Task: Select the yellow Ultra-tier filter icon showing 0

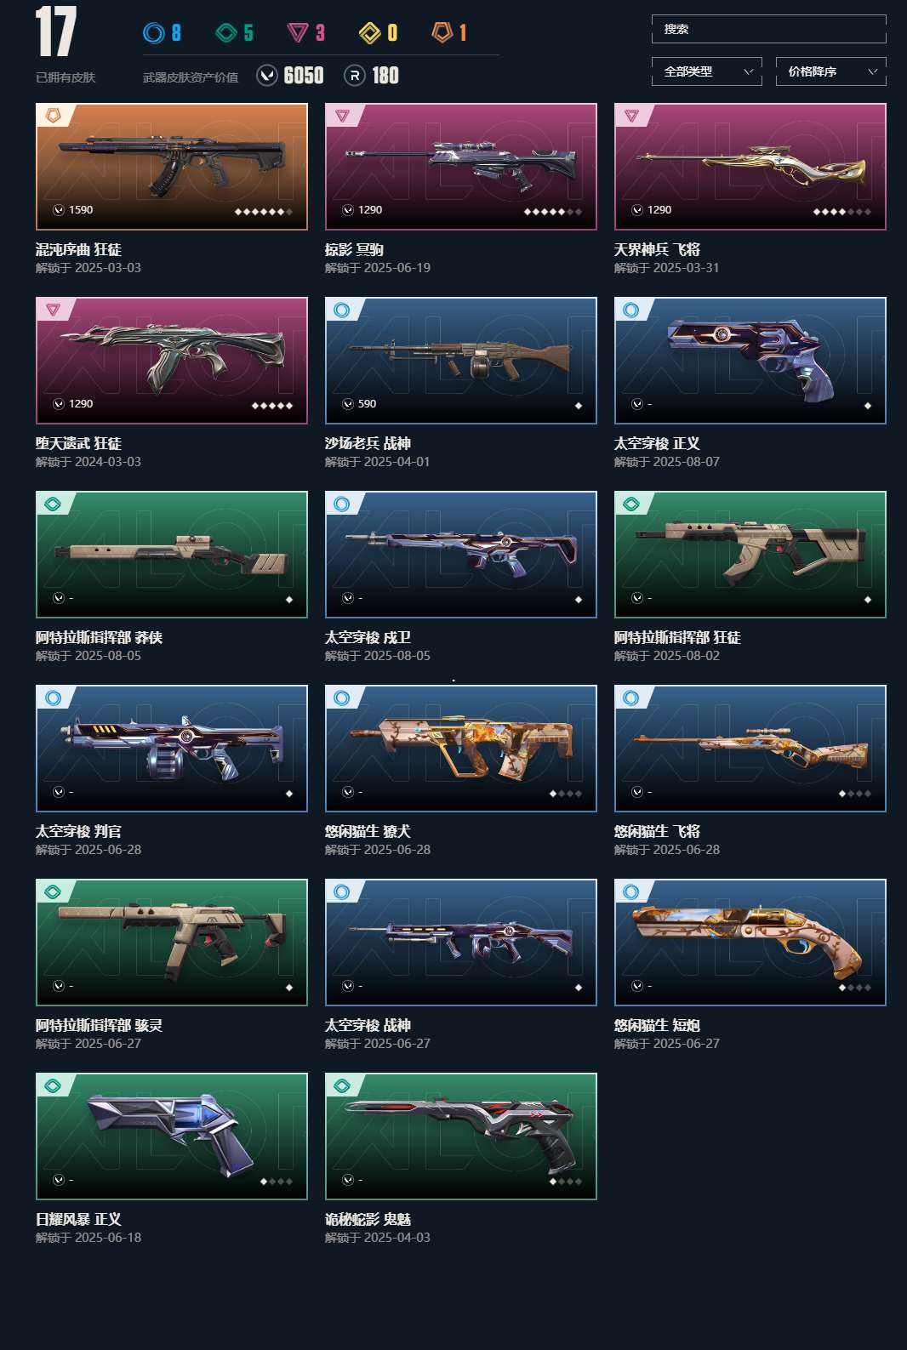Action: click(x=370, y=33)
